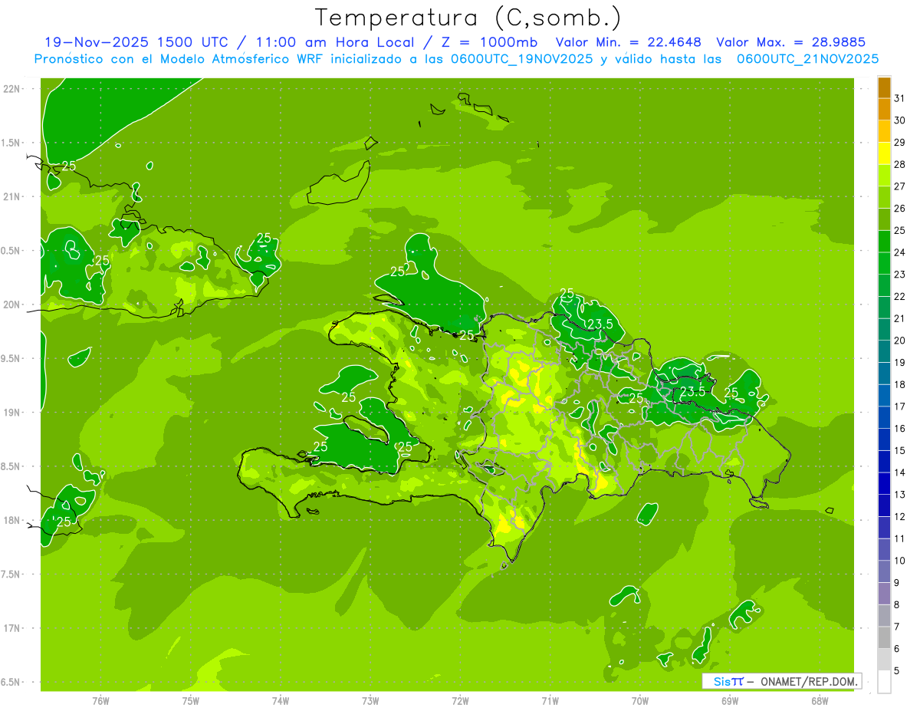
Task: Click legend value 23
Action: pos(900,275)
